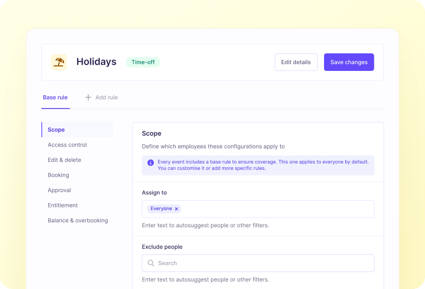Click the 'Every event includes a base rule' notice text
Viewport: 425px width, 289px height.
(263, 165)
